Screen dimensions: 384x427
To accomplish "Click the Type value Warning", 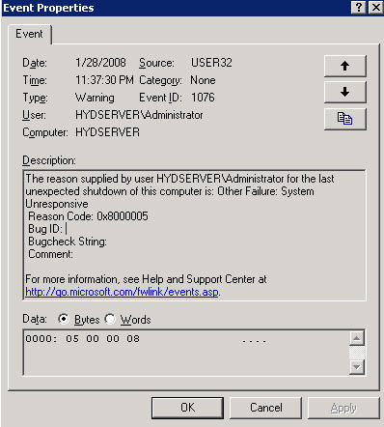I will pyautogui.click(x=95, y=98).
